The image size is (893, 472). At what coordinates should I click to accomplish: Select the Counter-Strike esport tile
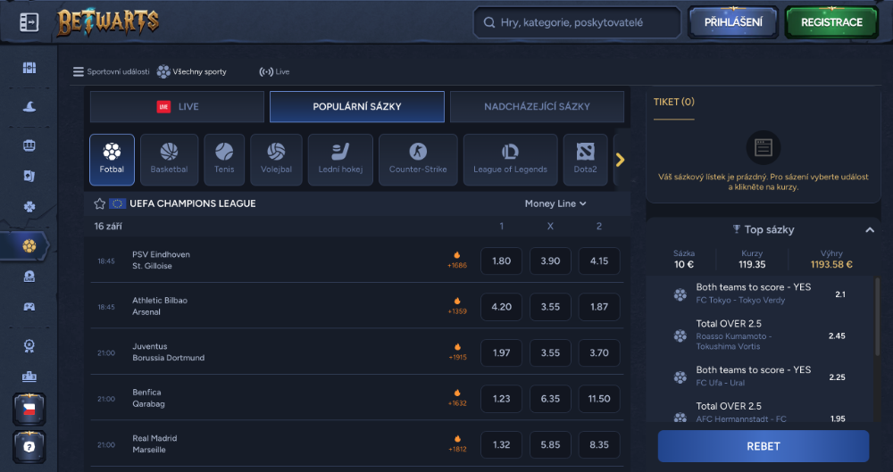(x=418, y=159)
